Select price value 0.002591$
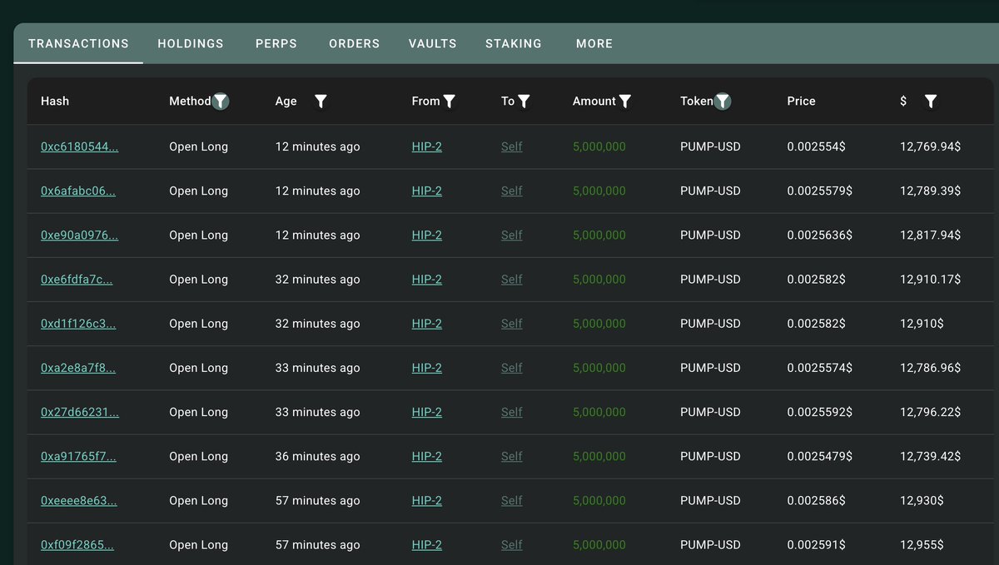Viewport: 999px width, 565px height. (x=816, y=545)
